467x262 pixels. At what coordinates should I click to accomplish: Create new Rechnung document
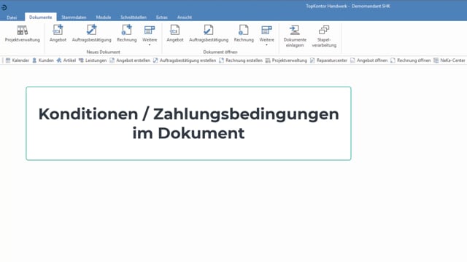(x=126, y=34)
